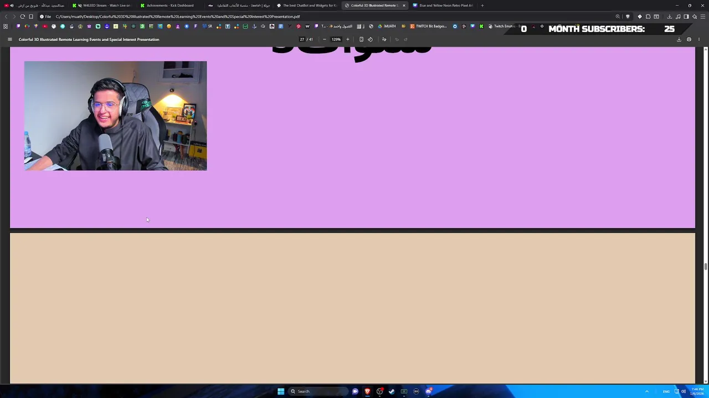Download the PDF using toolbar download icon
Image resolution: width=709 pixels, height=398 pixels.
(x=679, y=39)
